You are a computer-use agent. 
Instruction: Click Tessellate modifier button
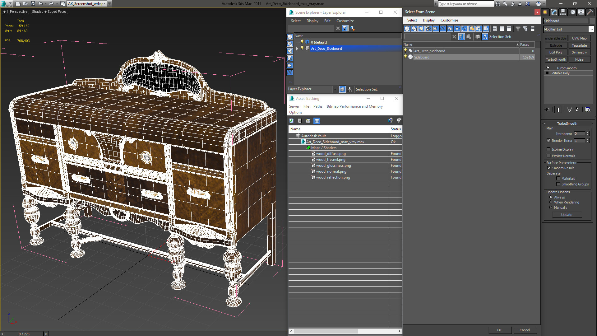(579, 45)
